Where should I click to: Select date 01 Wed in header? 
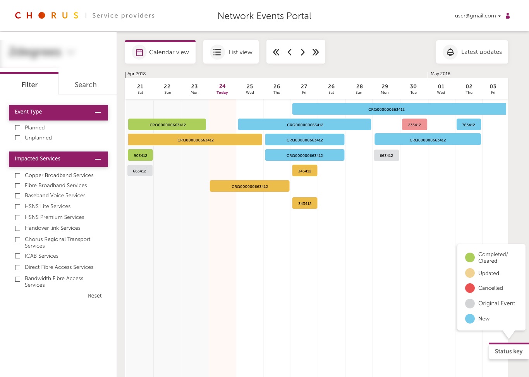click(441, 89)
